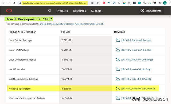
Task: Open the colorful wave extension icon
Action: (124, 3)
